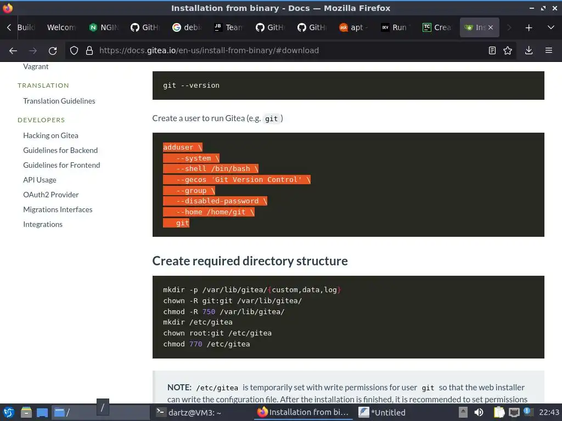Switch to the JetBrains TeamCity tab

229,27
